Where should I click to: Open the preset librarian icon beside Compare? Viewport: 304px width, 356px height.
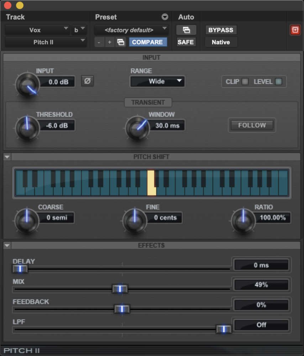121,42
